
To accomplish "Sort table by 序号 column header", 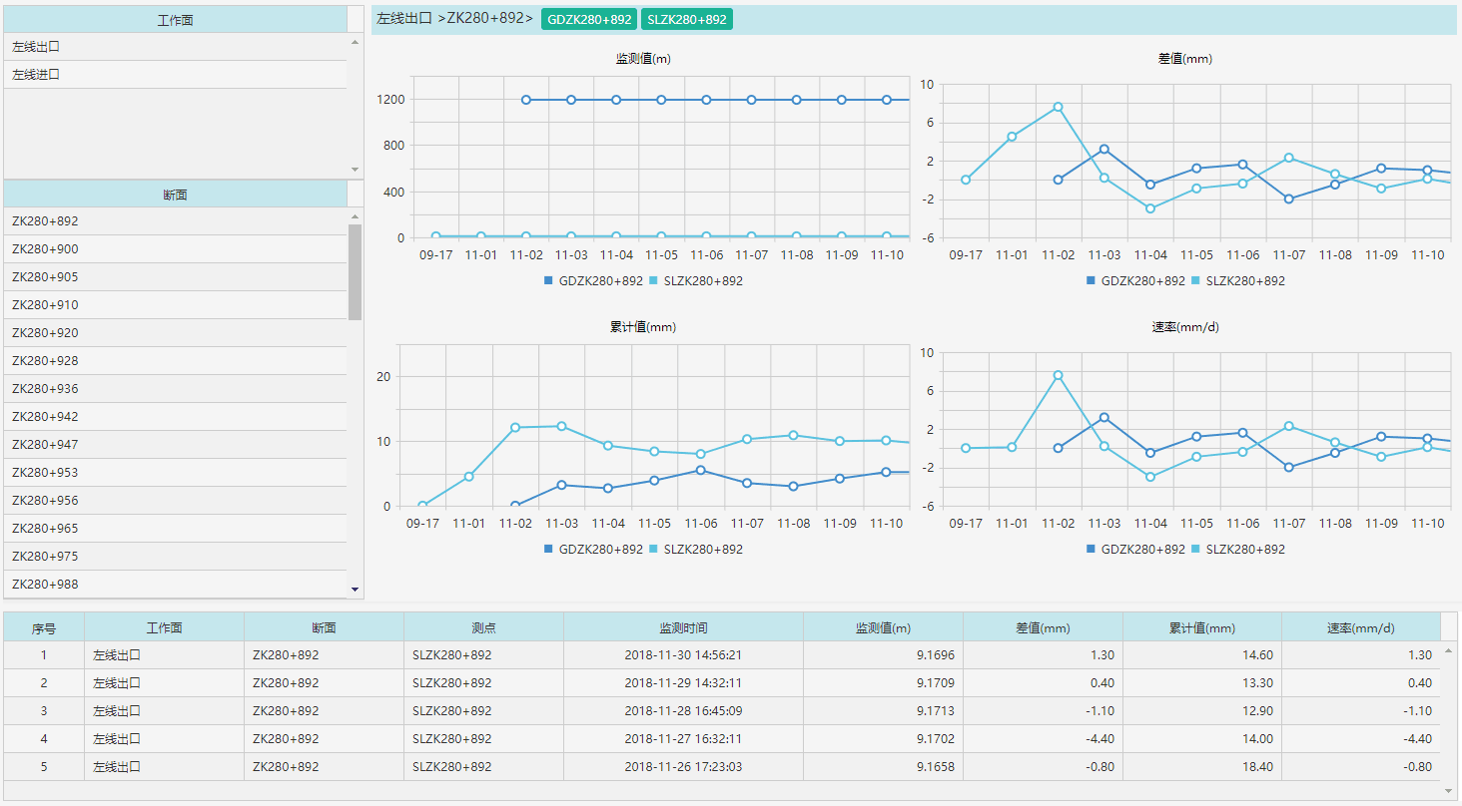I will (x=44, y=627).
